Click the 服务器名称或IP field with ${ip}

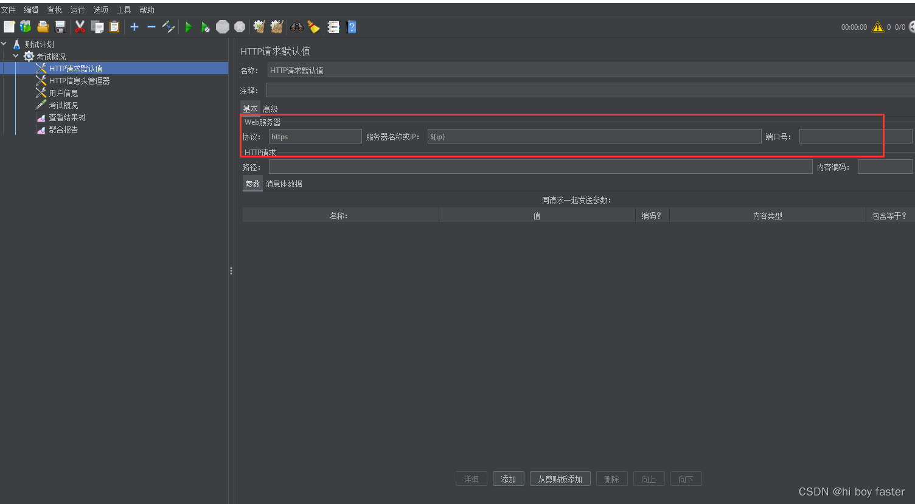(594, 136)
